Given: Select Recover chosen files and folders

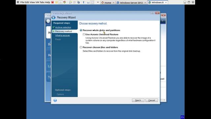Looking at the screenshot, I should pos(81,47).
